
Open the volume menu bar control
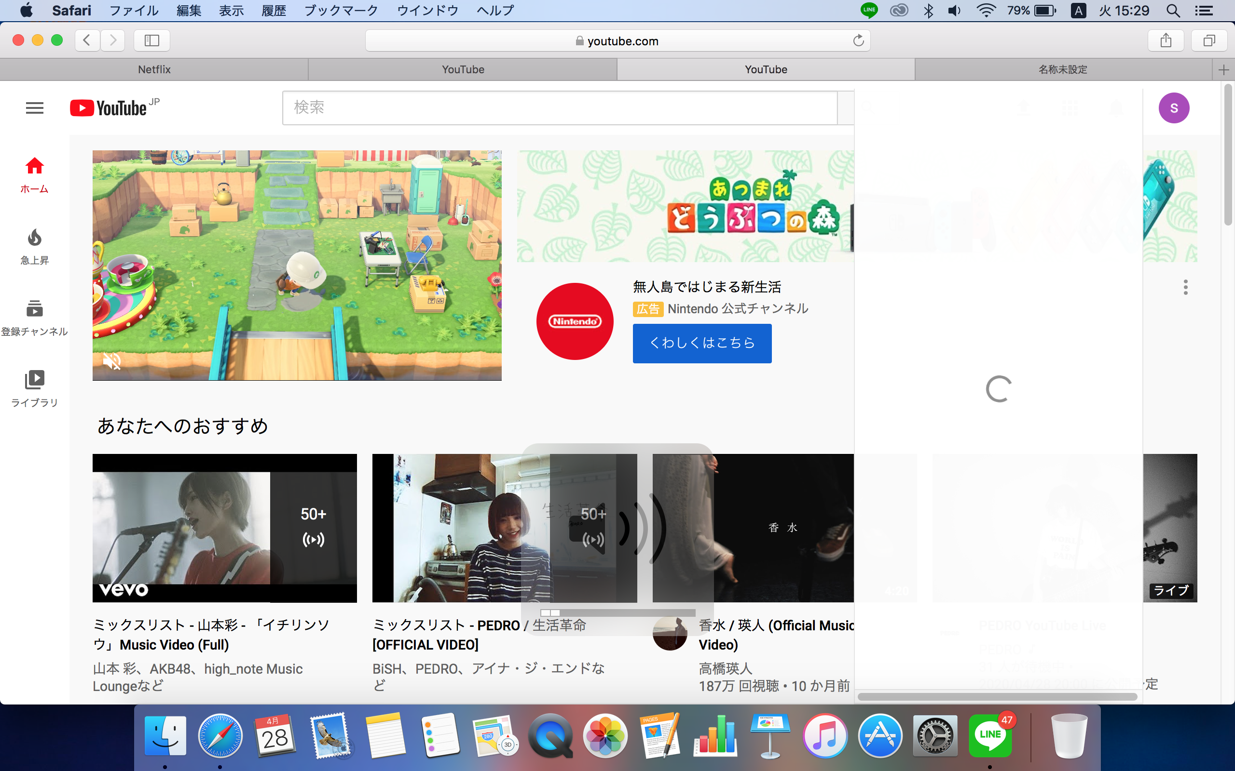click(954, 11)
